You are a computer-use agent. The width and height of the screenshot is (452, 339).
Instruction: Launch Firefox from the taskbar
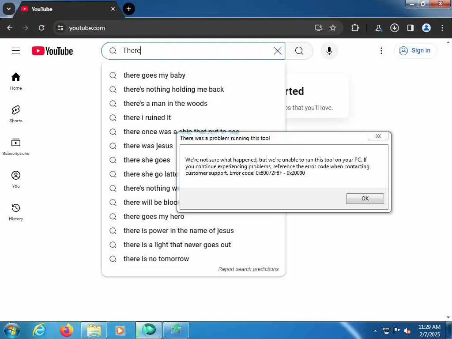pos(67,330)
